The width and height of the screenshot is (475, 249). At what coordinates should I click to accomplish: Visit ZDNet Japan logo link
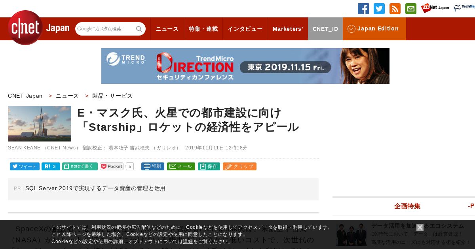435,8
